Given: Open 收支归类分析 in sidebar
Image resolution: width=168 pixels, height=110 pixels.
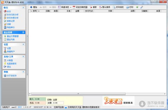Looking at the screenshot, I should 11,15.
